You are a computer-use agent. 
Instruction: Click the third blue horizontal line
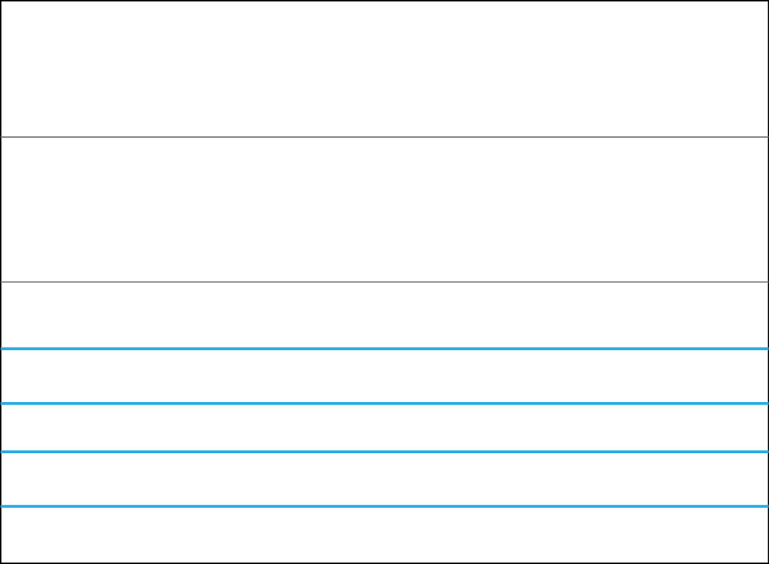coord(384,452)
